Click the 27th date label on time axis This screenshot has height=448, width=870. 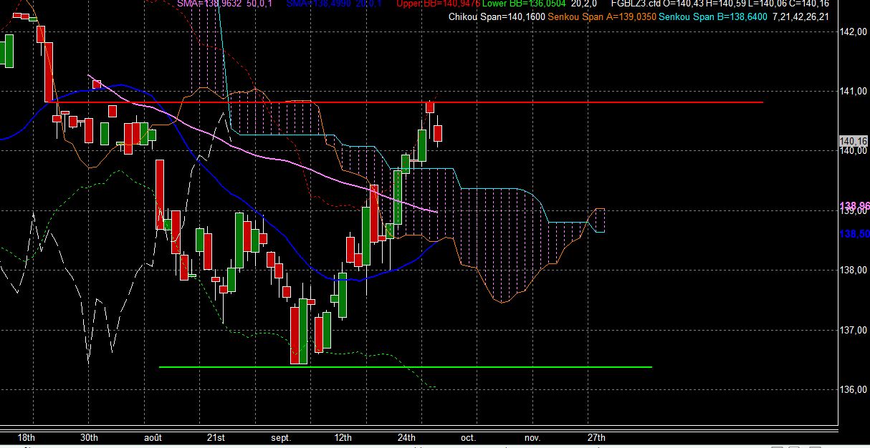coord(596,437)
